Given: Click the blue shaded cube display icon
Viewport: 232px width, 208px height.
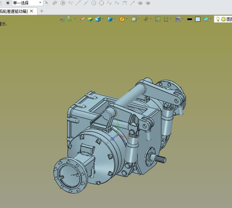Looking at the screenshot, I should coord(98,19).
